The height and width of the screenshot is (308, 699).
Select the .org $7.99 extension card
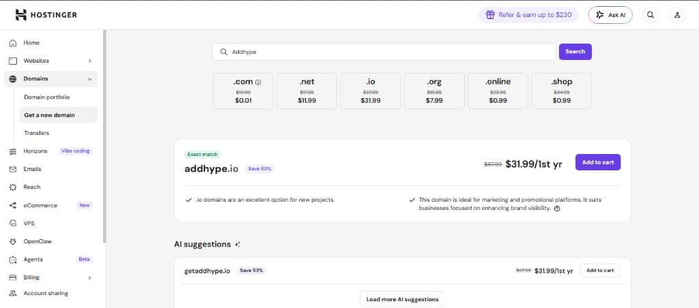click(434, 91)
